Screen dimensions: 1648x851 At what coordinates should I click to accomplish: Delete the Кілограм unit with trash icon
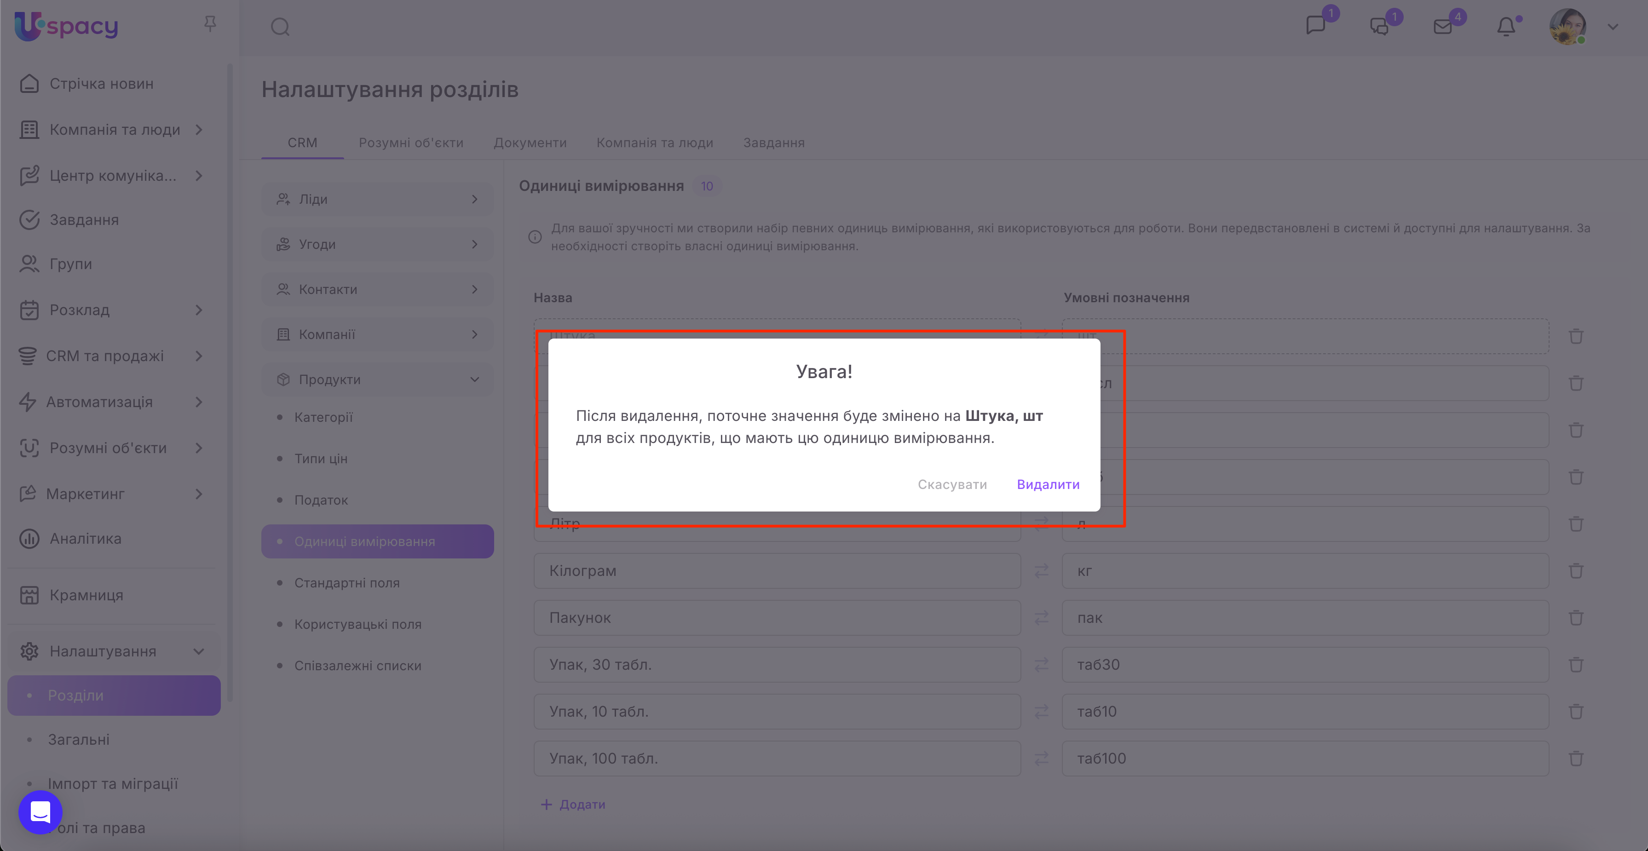pos(1576,571)
